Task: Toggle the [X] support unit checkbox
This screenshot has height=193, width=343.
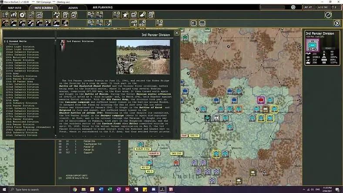Action: click(60, 178)
